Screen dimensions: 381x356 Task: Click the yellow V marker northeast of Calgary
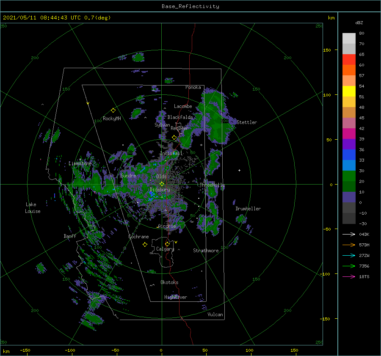coord(176,242)
